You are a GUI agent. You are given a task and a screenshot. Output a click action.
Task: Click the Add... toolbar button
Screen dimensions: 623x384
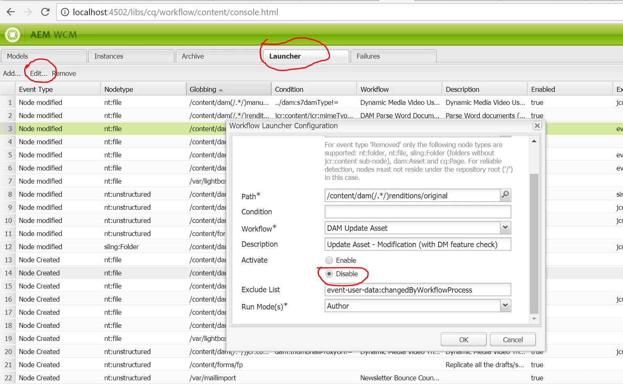(x=12, y=73)
